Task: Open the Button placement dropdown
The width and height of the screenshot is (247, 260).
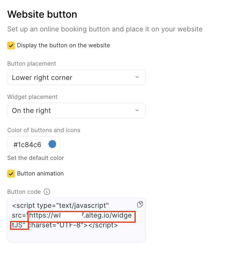Action: point(76,78)
